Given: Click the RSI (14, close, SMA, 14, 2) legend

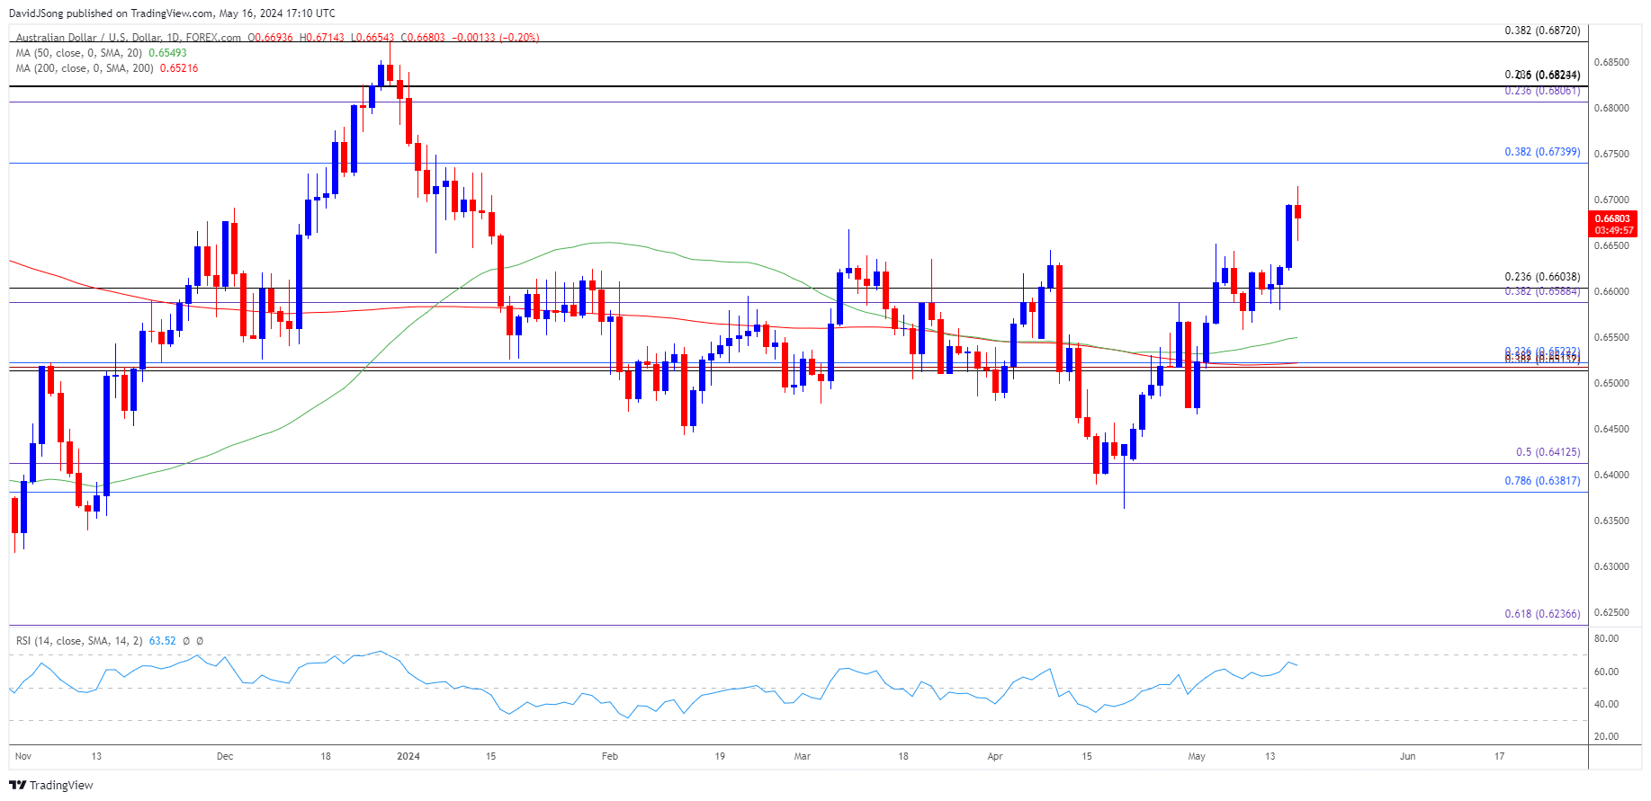Looking at the screenshot, I should pyautogui.click(x=79, y=641).
